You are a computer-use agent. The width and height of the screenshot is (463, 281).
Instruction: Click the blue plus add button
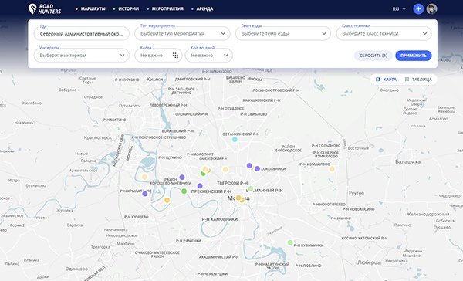coord(418,8)
